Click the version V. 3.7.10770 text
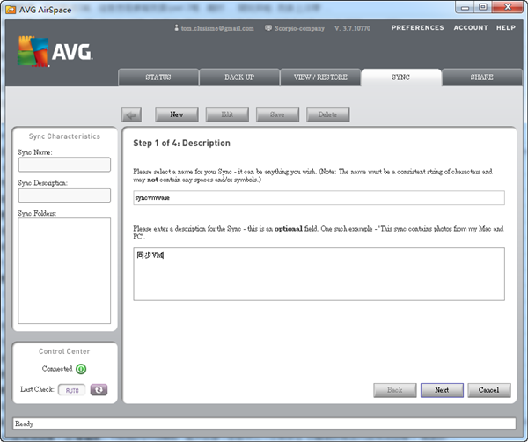 coord(352,28)
